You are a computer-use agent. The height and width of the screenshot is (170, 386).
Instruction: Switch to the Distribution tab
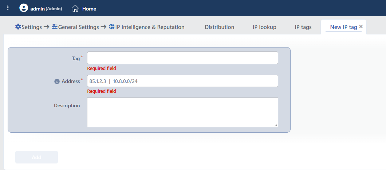[219, 27]
